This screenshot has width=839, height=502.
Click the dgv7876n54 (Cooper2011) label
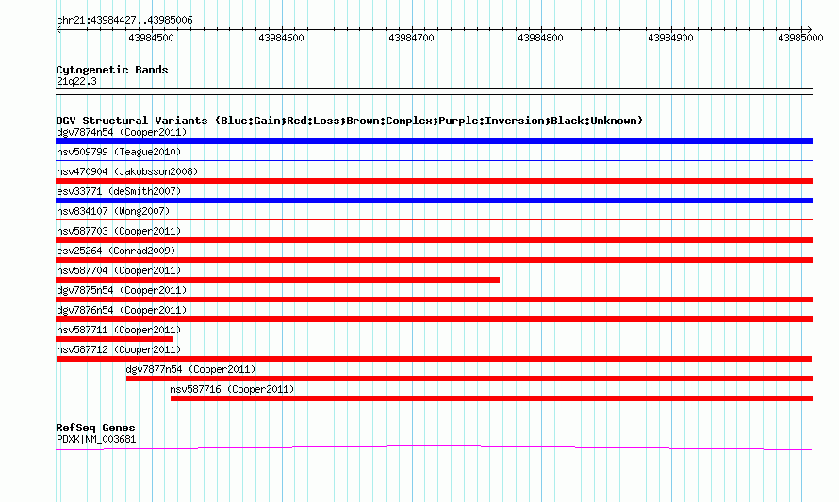click(122, 310)
